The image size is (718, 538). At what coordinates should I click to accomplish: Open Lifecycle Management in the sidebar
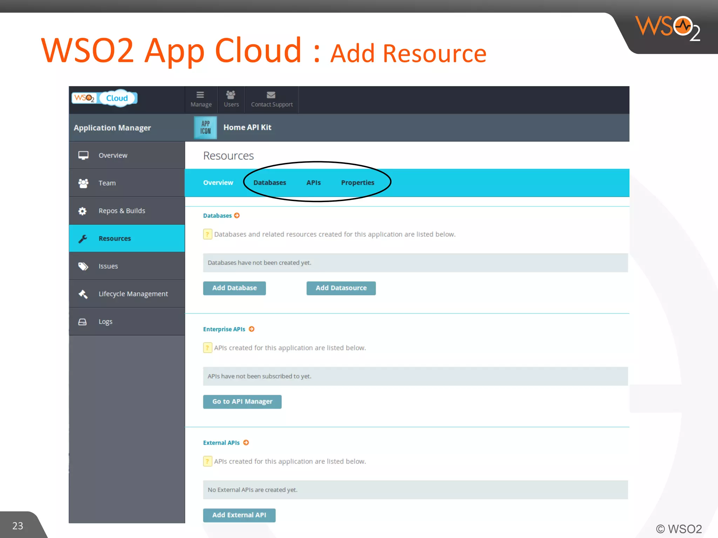click(127, 294)
